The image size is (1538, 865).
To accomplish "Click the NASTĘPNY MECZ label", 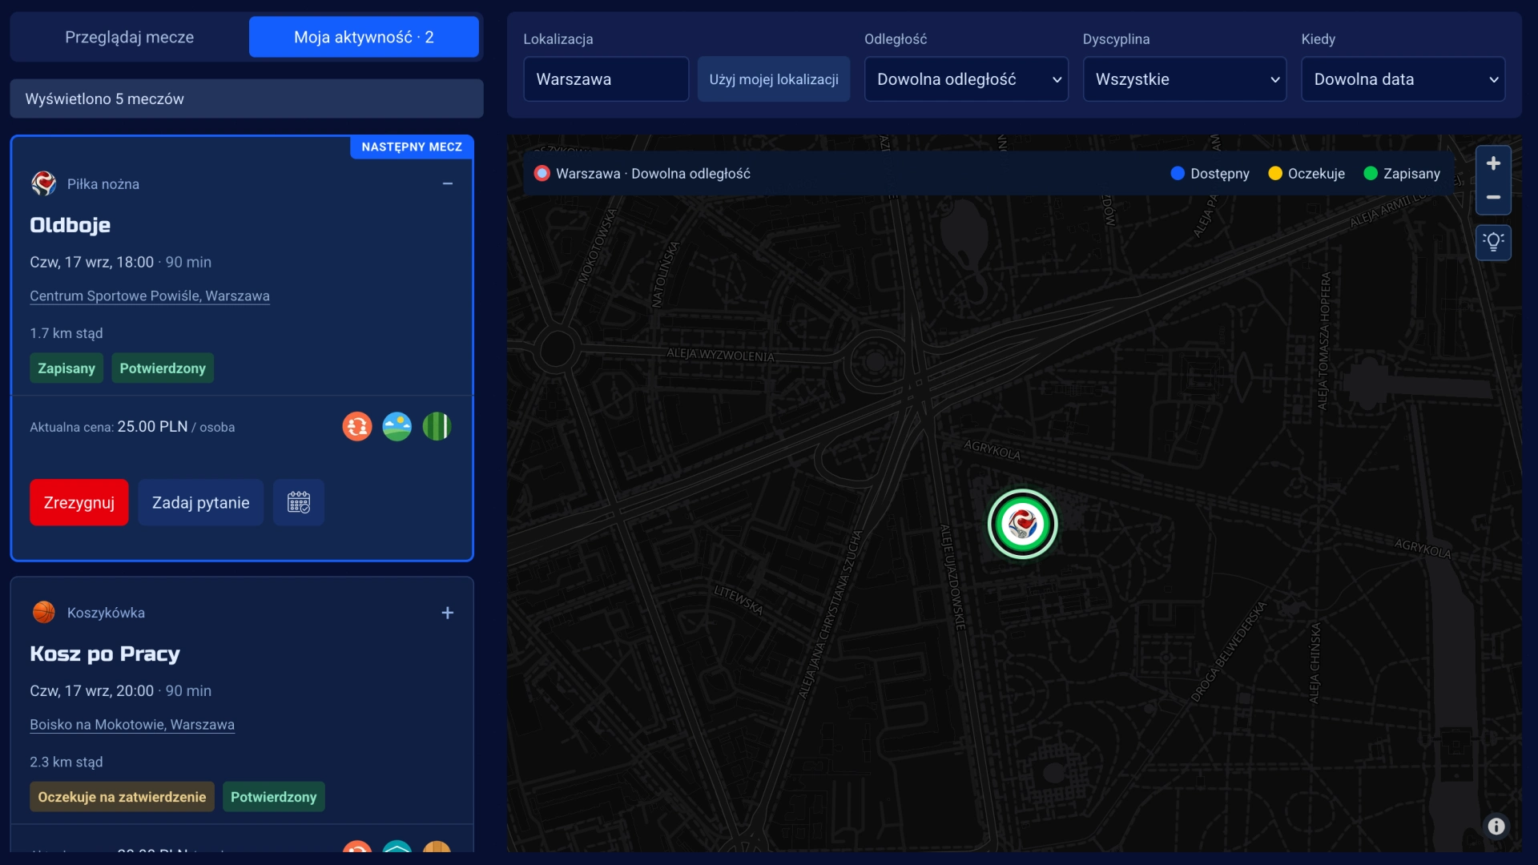I will point(412,147).
